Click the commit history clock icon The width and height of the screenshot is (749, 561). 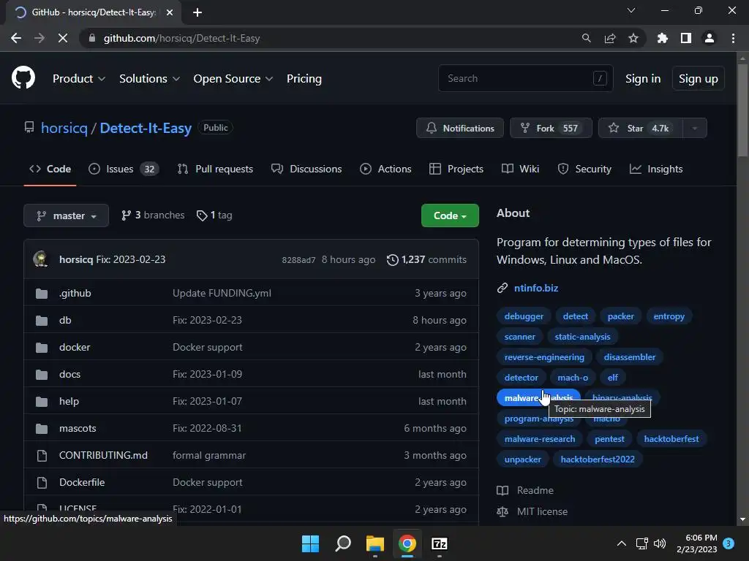[x=392, y=259]
